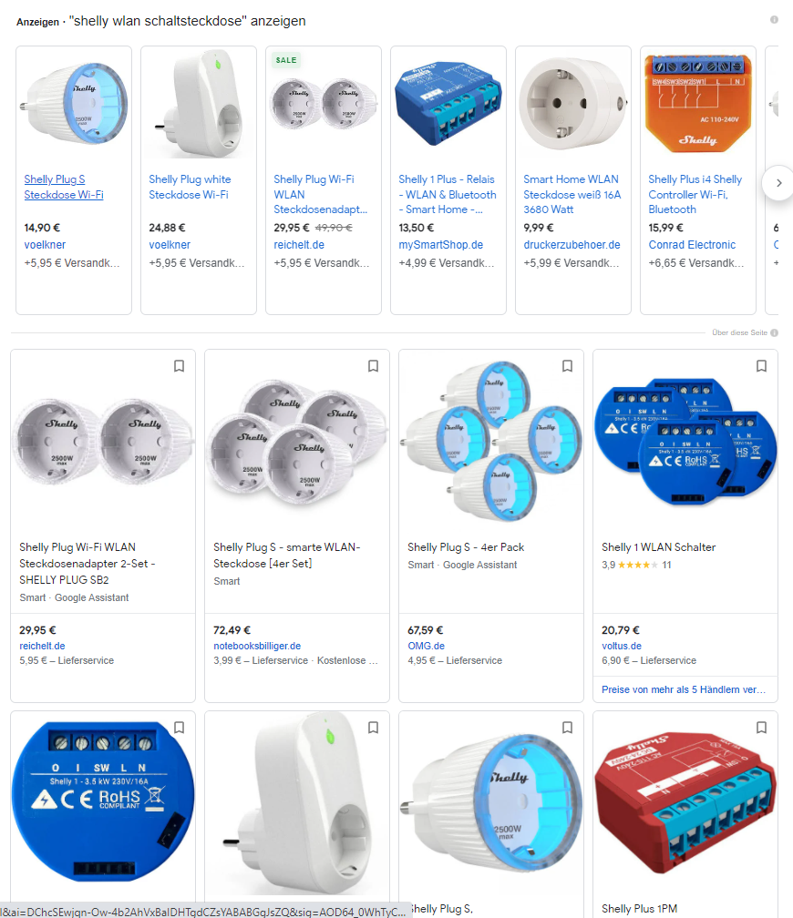
Task: Bookmark the Shelly Plug SB2 2-Set listing
Action: 180,366
